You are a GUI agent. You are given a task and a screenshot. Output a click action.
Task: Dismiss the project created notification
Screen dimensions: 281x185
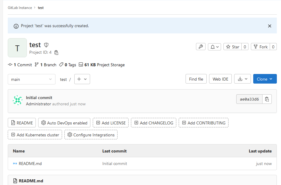point(269,26)
